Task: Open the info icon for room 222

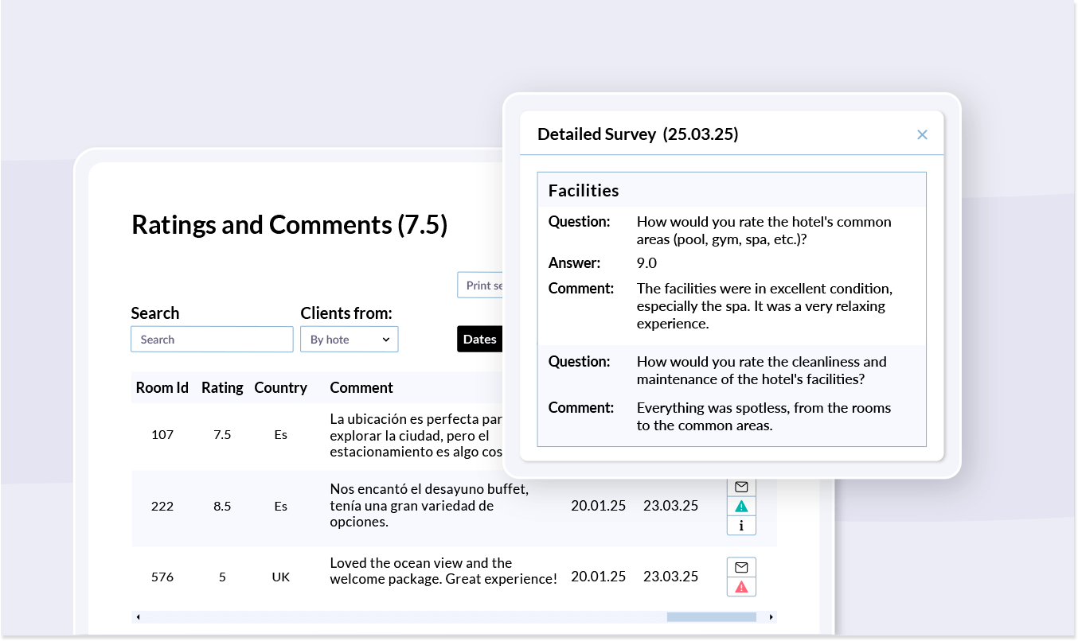Action: (x=741, y=526)
